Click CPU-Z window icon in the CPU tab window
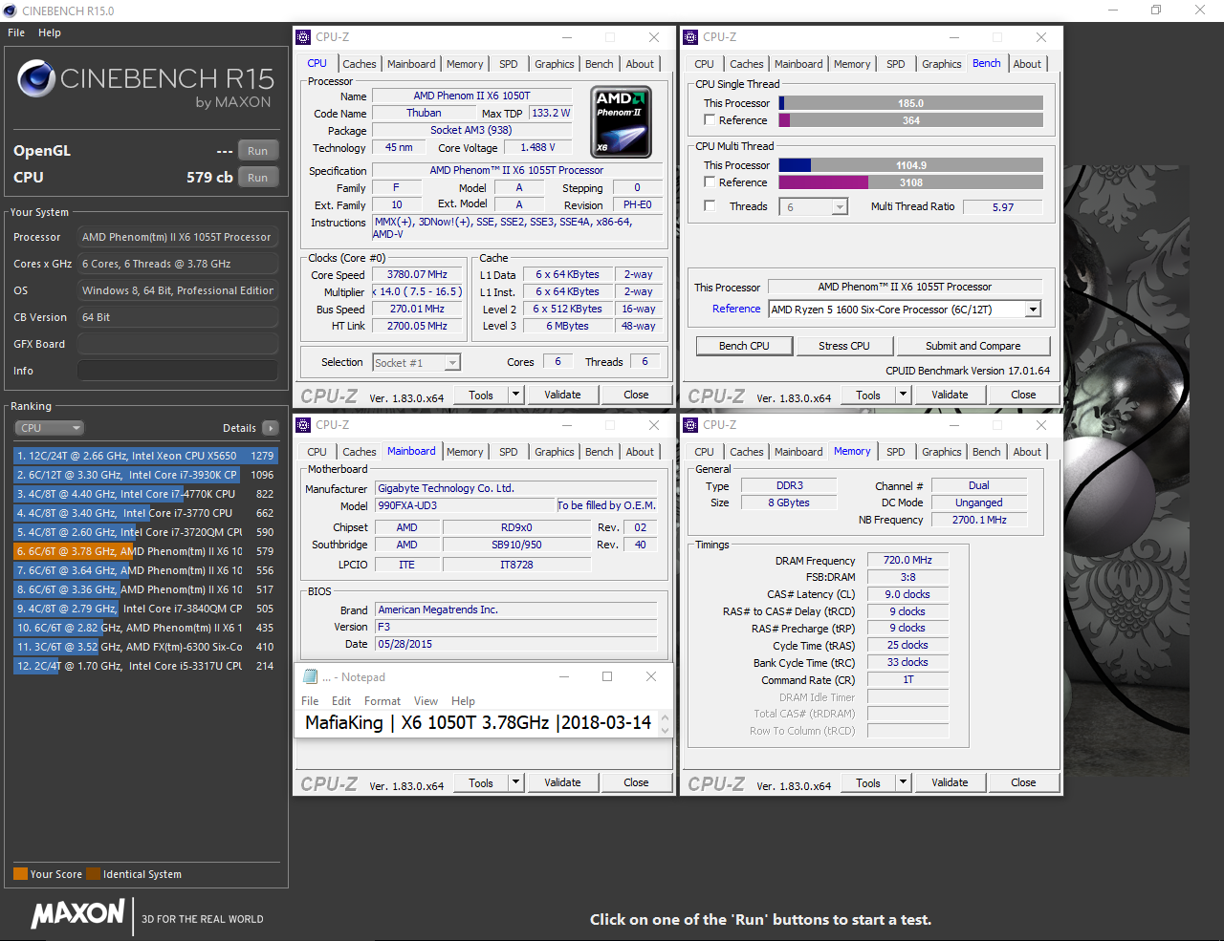Screen dimensions: 1224x941 point(303,37)
